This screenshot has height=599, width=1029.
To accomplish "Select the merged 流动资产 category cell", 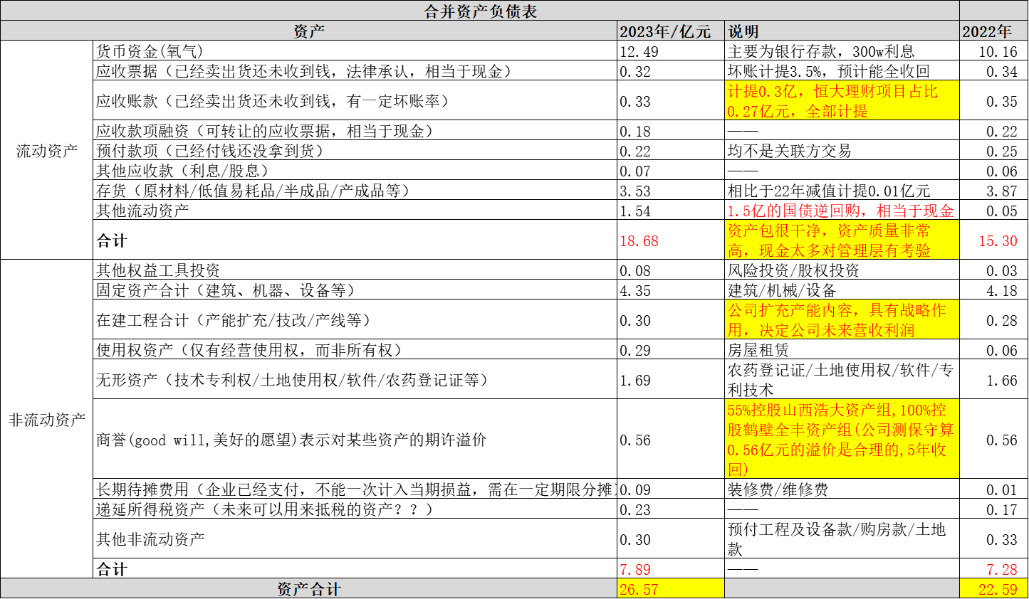I will coord(46,151).
